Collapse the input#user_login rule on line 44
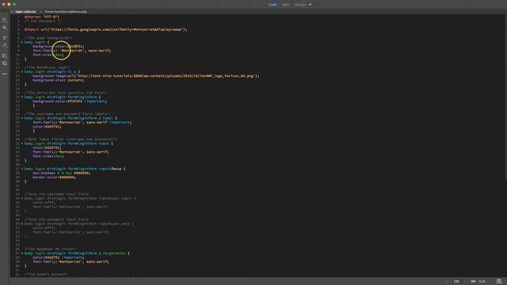Screen dimensions: 507x285 tap(22, 199)
